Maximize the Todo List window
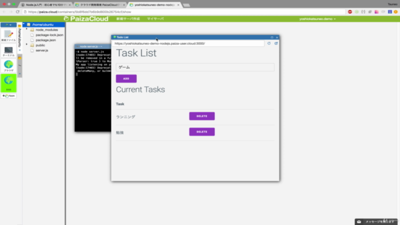Image resolution: width=400 pixels, height=225 pixels. [272, 37]
